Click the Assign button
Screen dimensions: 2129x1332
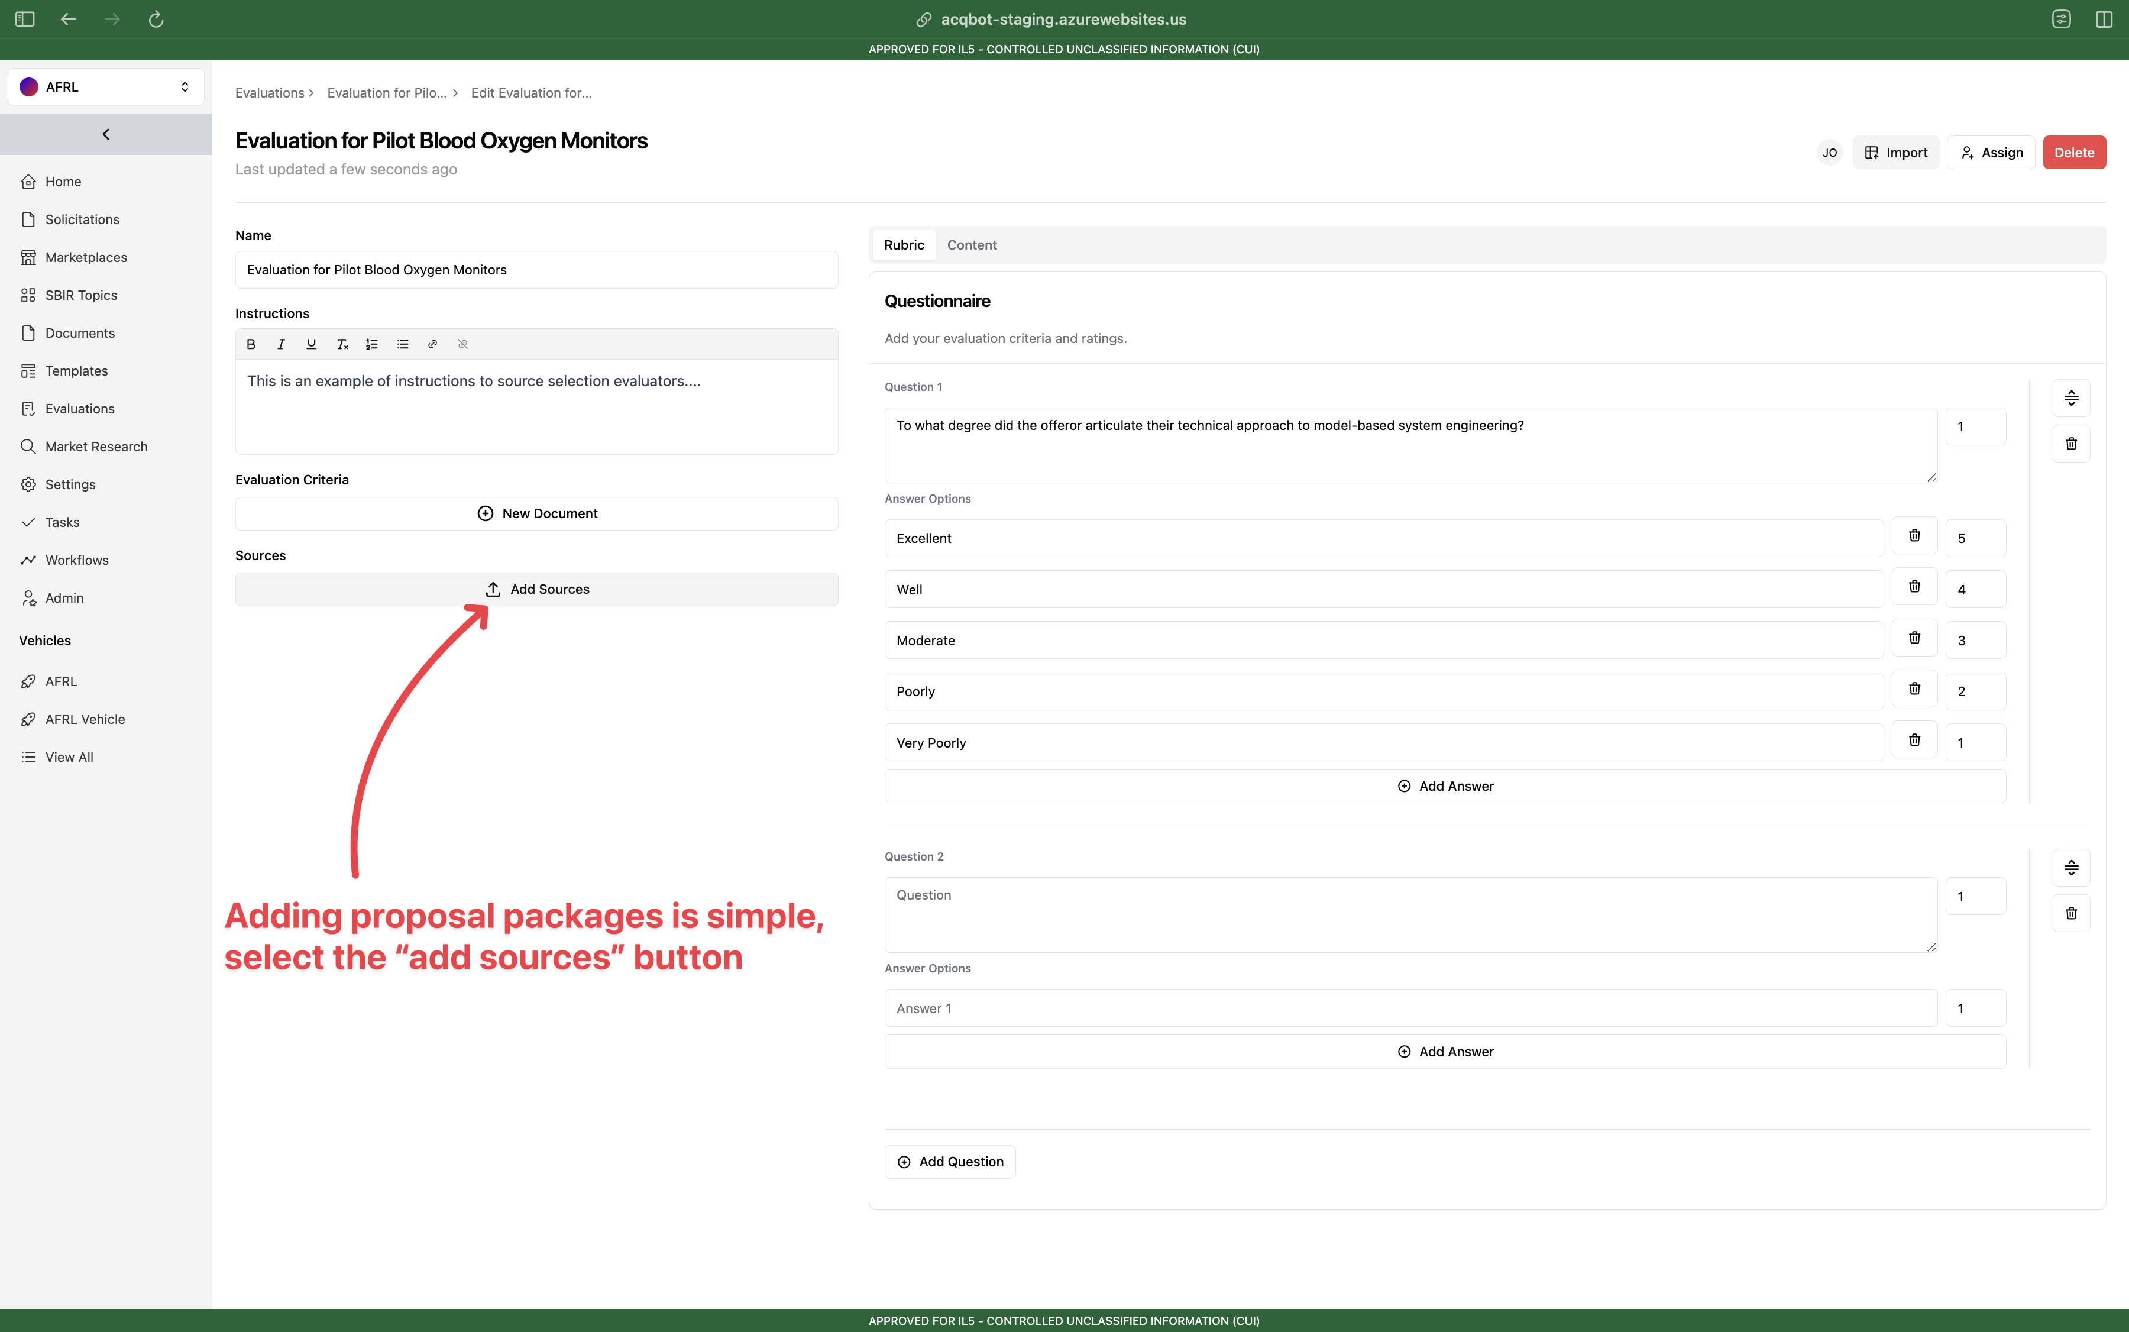pyautogui.click(x=1991, y=153)
